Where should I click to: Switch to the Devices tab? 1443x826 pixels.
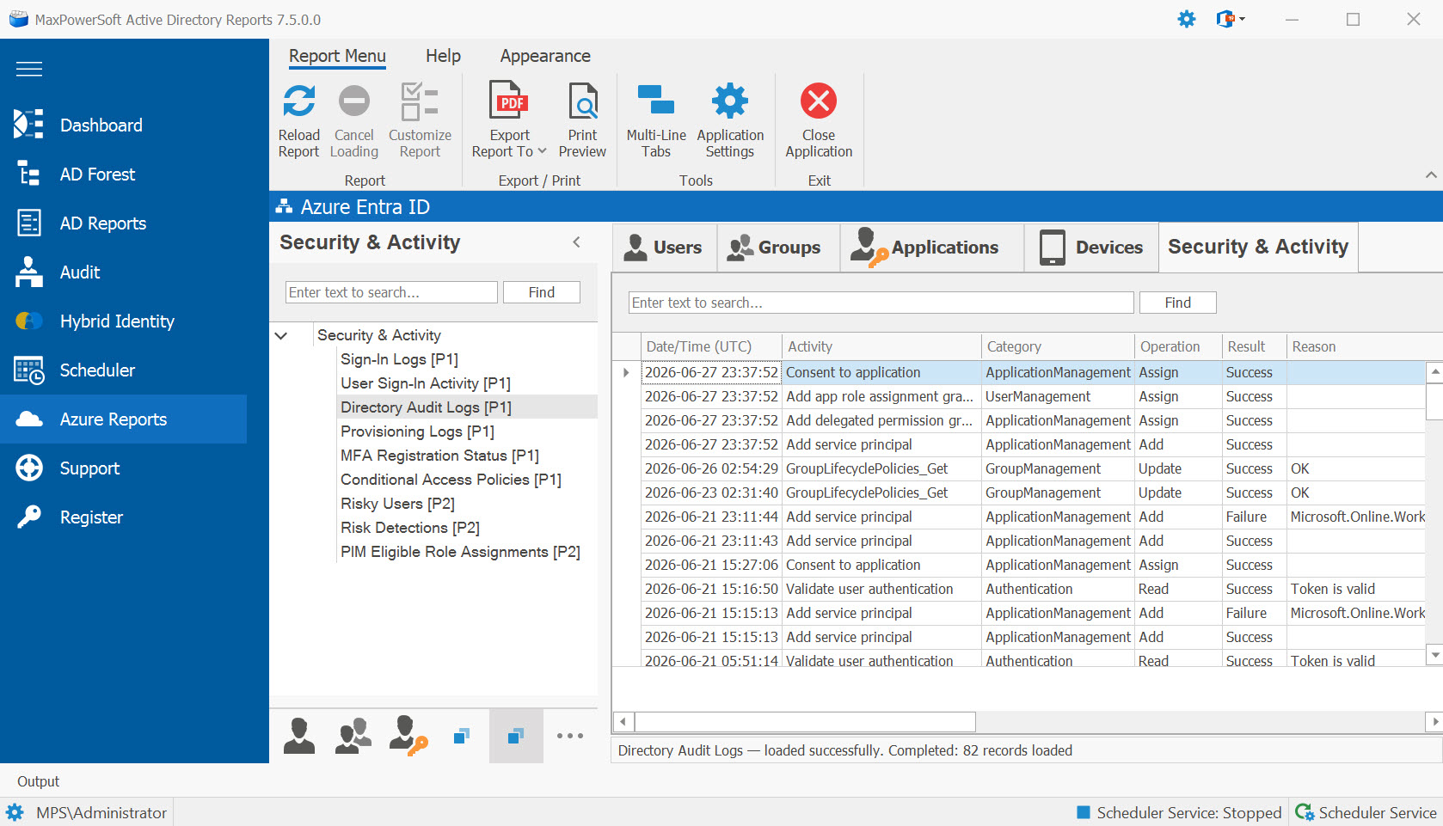coord(1092,248)
